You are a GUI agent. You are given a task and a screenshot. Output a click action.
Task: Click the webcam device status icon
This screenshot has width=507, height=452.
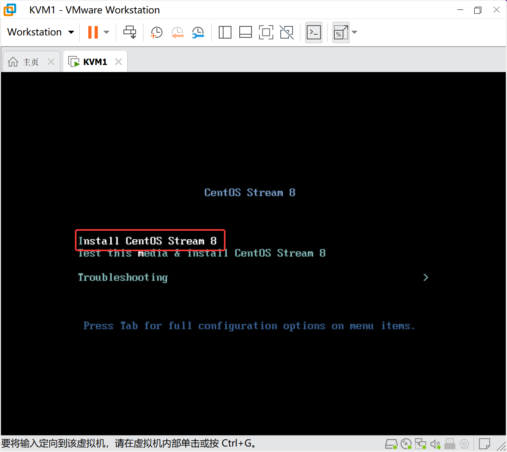click(x=464, y=444)
